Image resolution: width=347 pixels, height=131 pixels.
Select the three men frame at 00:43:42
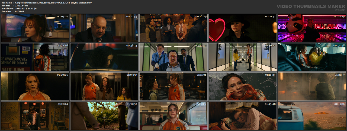[x=173, y=57]
